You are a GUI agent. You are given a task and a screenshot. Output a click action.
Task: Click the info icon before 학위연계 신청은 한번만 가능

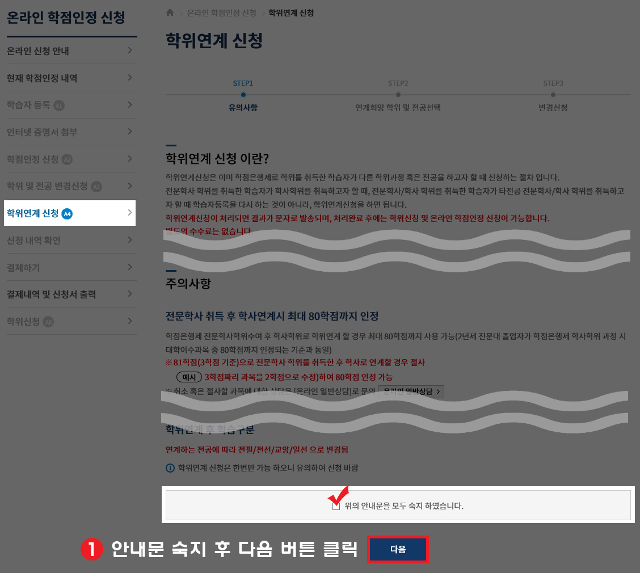click(170, 468)
